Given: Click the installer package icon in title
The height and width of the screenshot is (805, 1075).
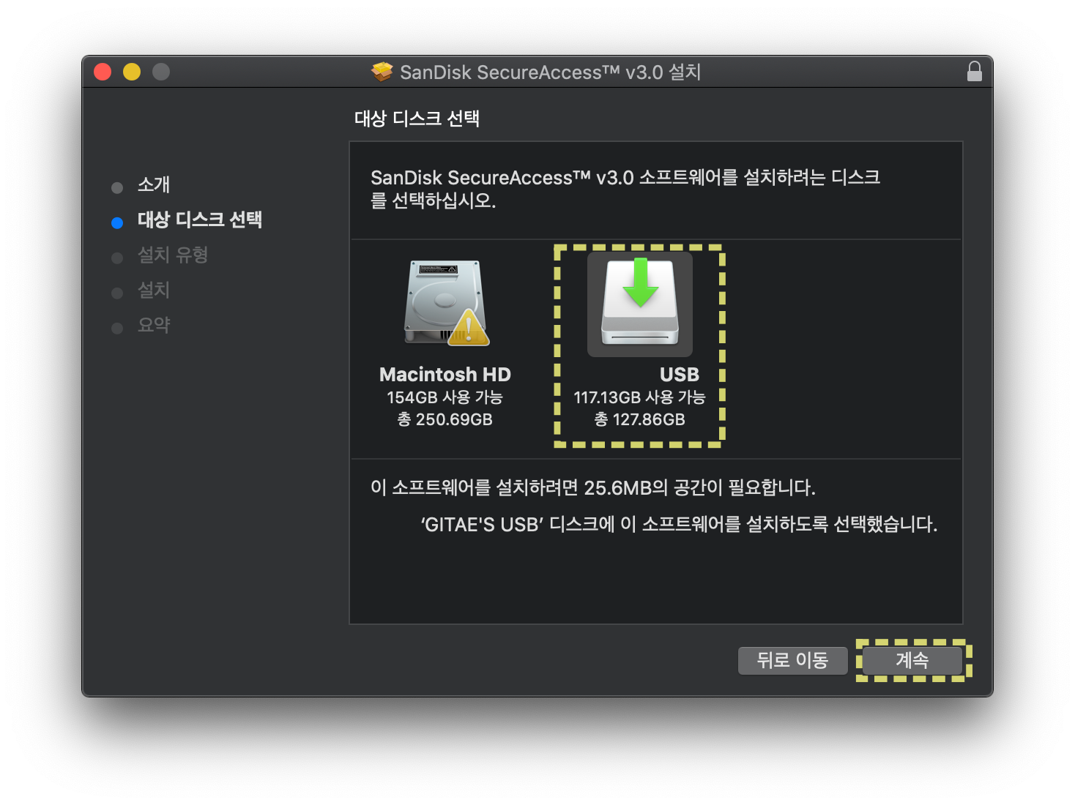Looking at the screenshot, I should pyautogui.click(x=382, y=72).
